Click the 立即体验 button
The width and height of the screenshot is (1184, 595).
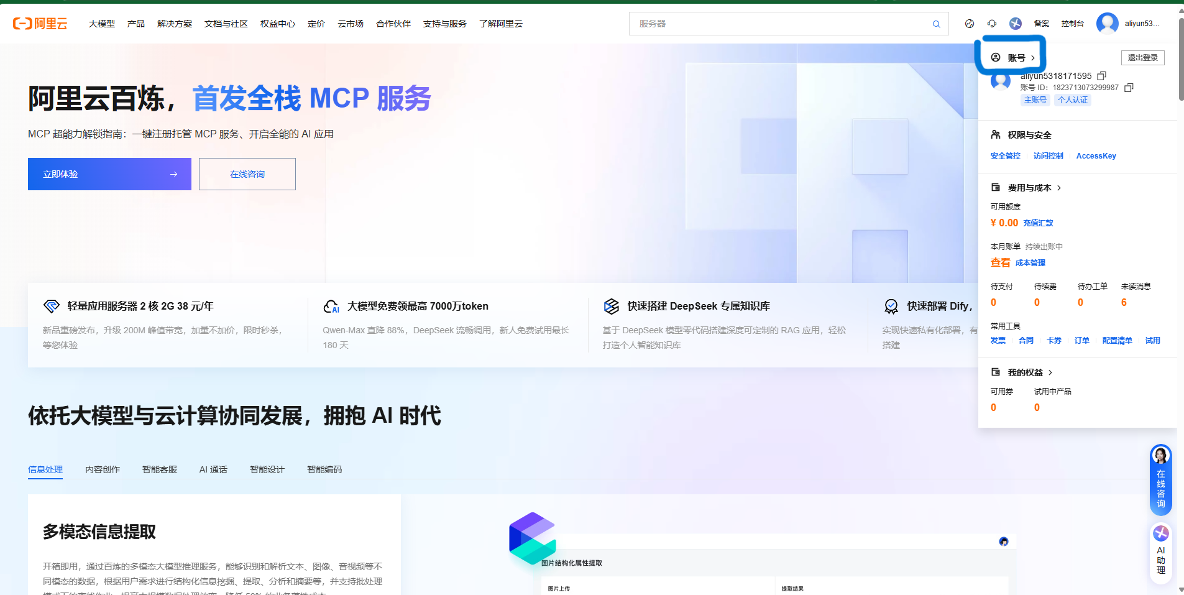point(109,174)
